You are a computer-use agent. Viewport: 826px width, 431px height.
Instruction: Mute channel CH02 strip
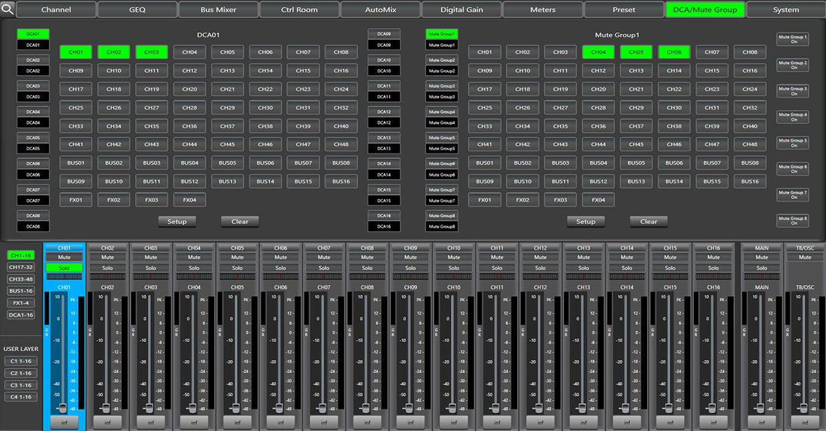[107, 257]
